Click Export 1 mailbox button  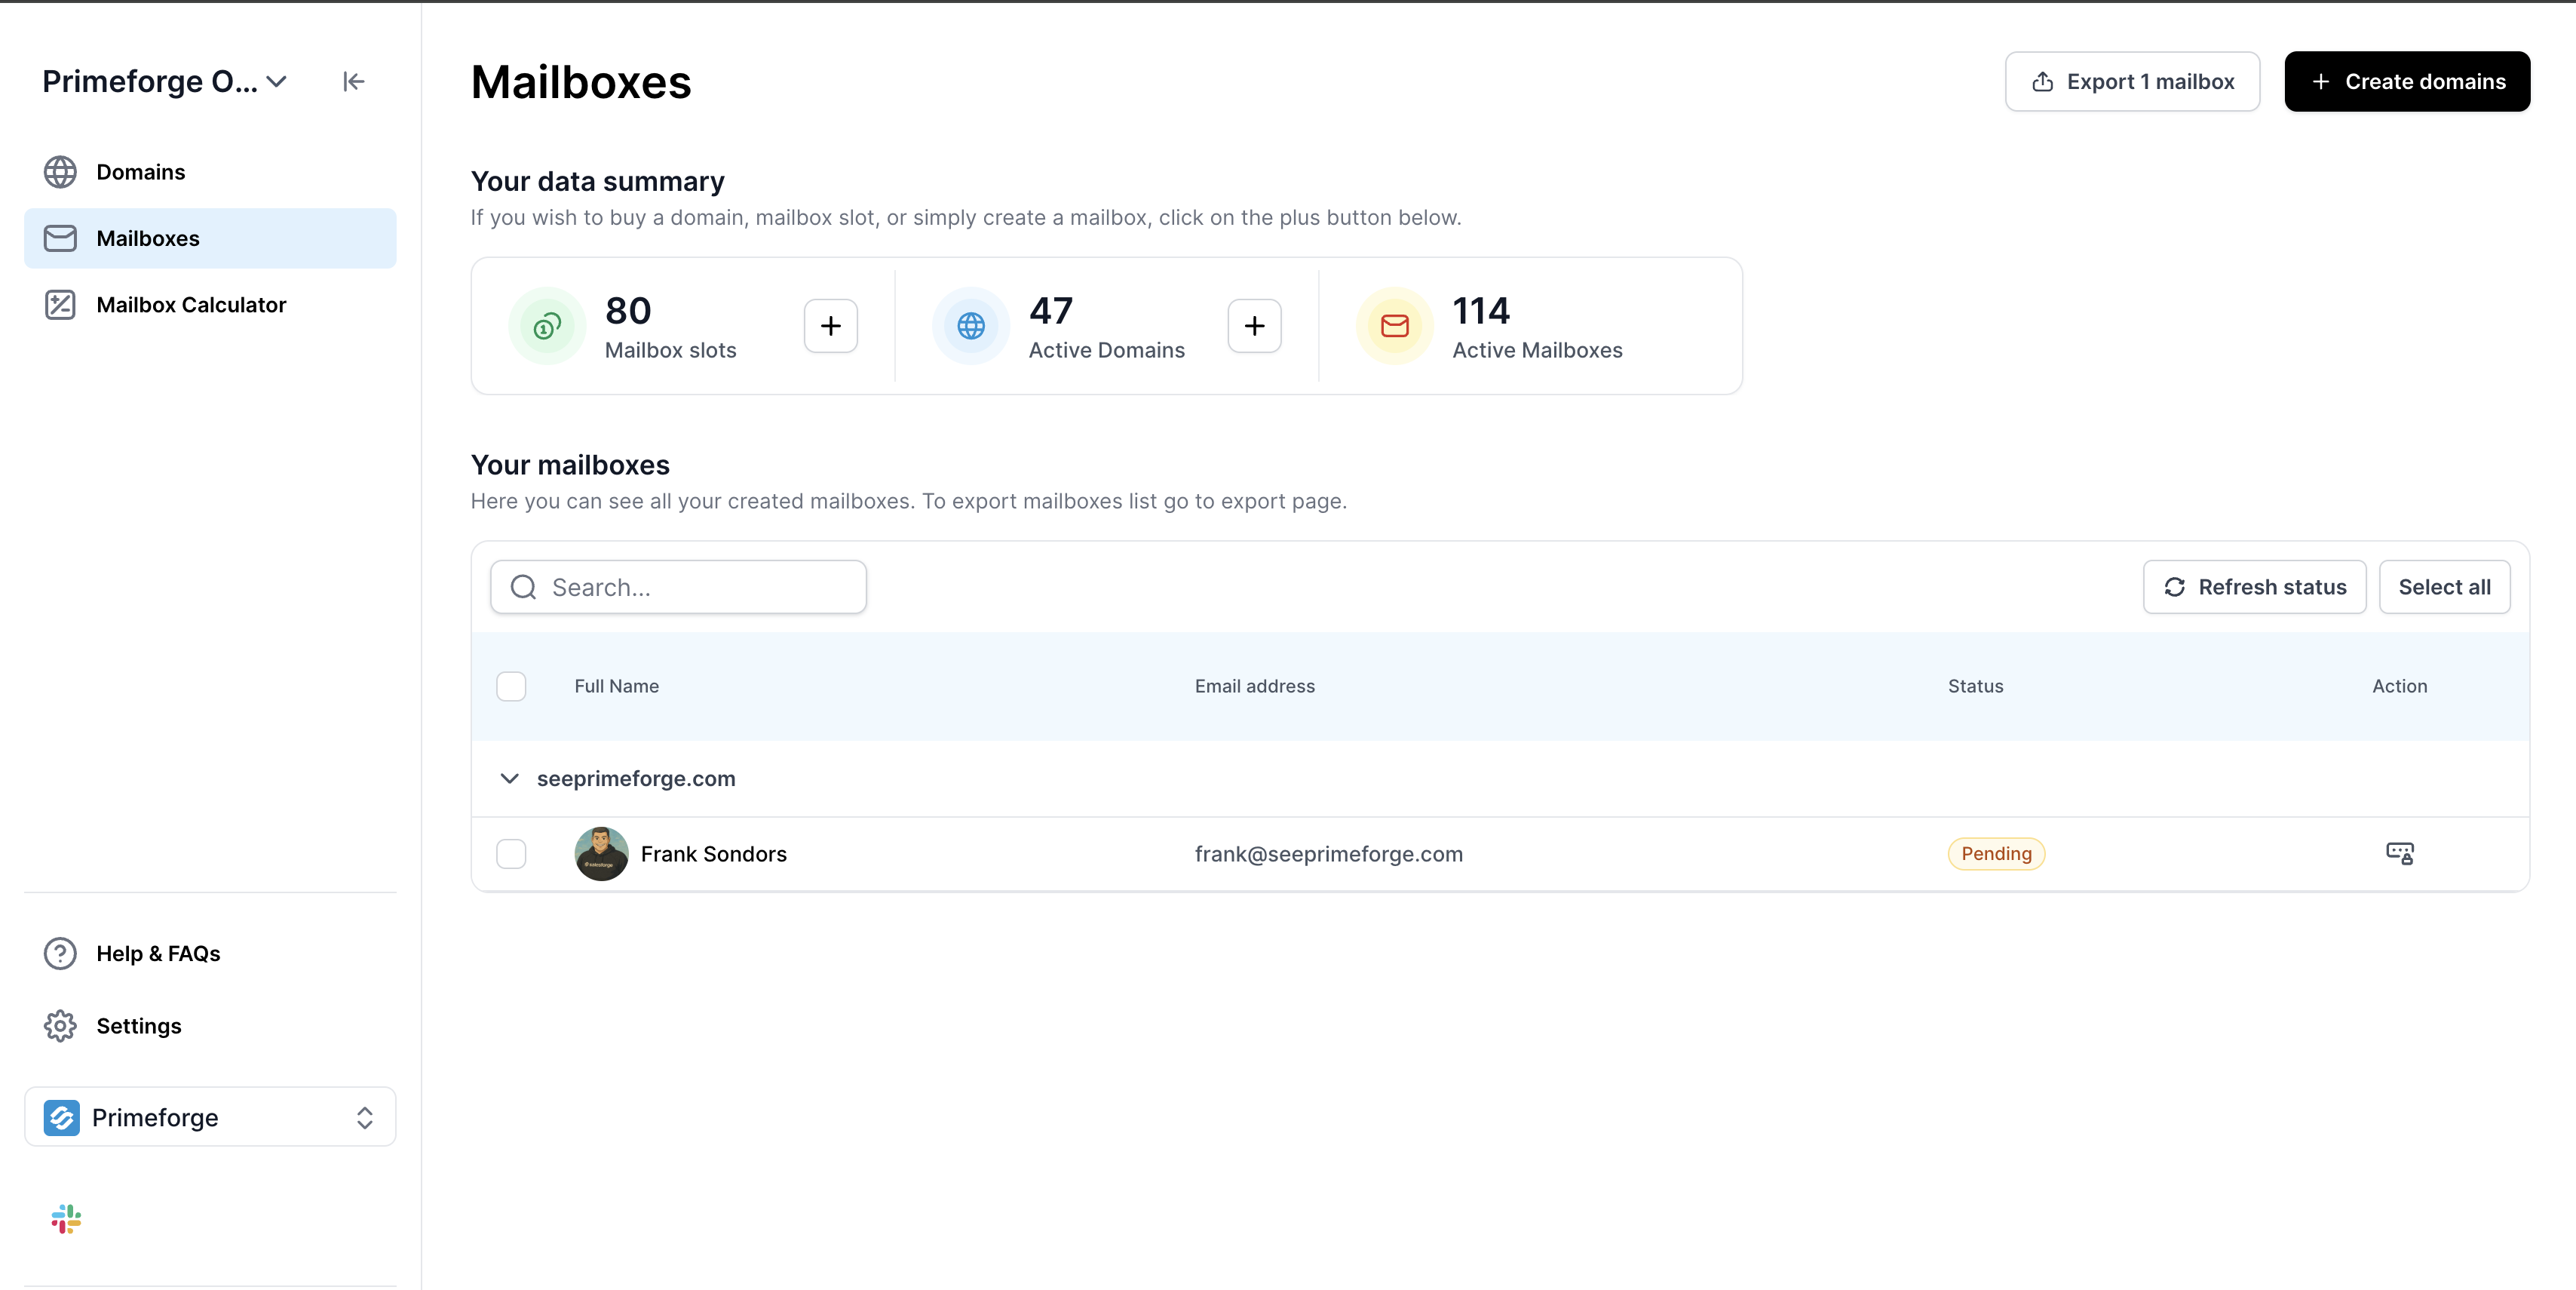pyautogui.click(x=2132, y=81)
